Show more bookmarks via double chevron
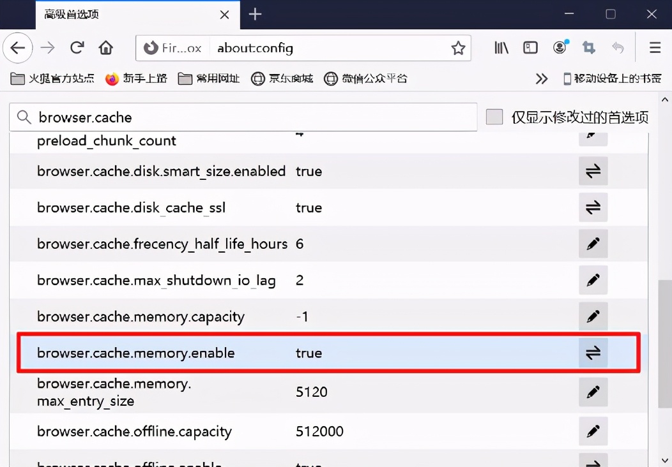 (x=542, y=78)
